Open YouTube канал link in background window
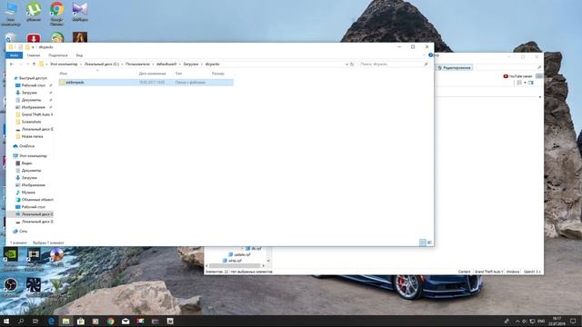This screenshot has width=582, height=327. [517, 76]
